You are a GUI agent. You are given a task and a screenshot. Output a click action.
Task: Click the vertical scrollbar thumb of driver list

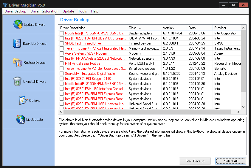click(243, 61)
